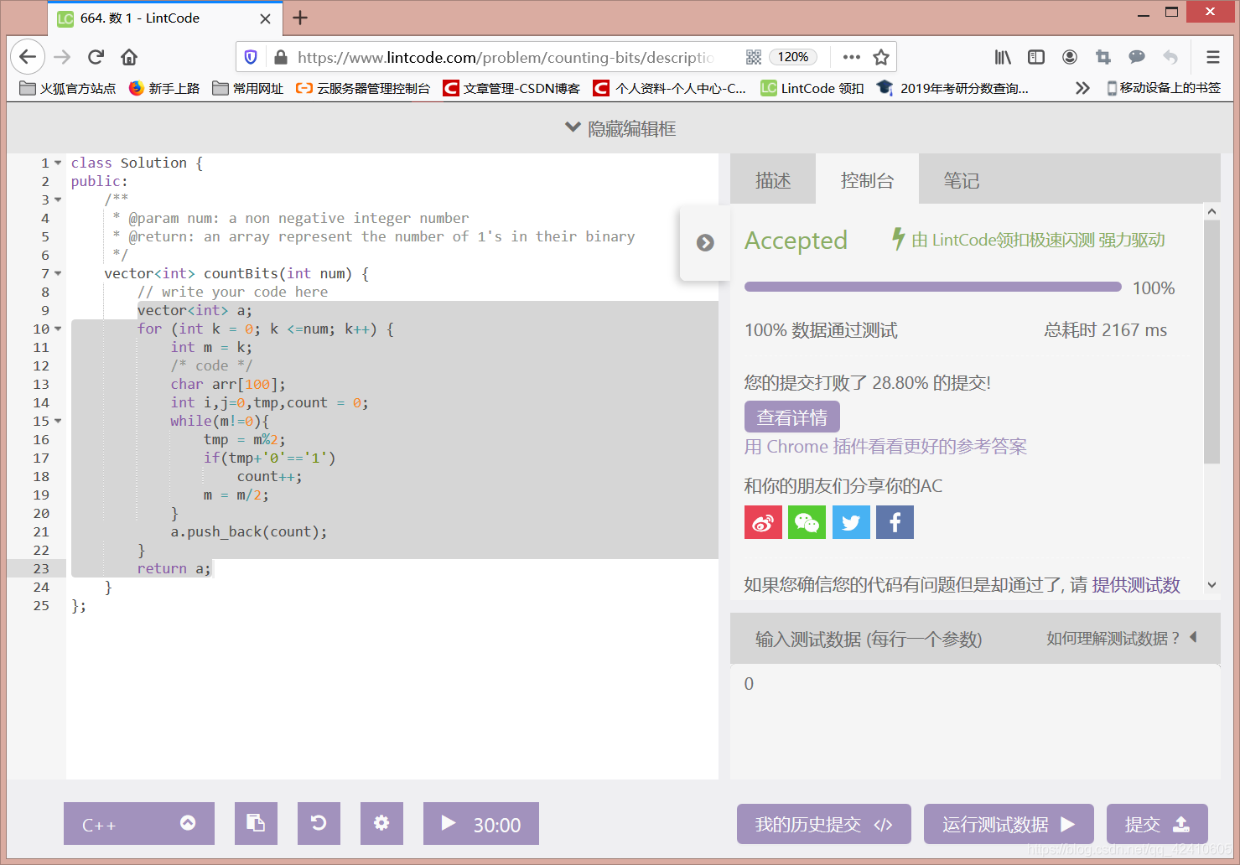Open the Firefox Library icon in the toolbar
Screen dimensions: 1240x865
tap(1002, 56)
